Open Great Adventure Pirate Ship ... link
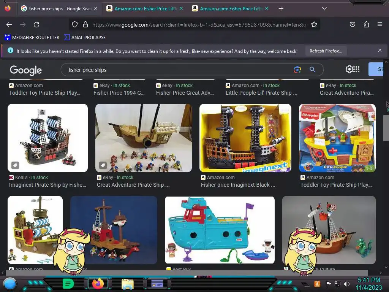The width and height of the screenshot is (389, 292). click(x=133, y=185)
